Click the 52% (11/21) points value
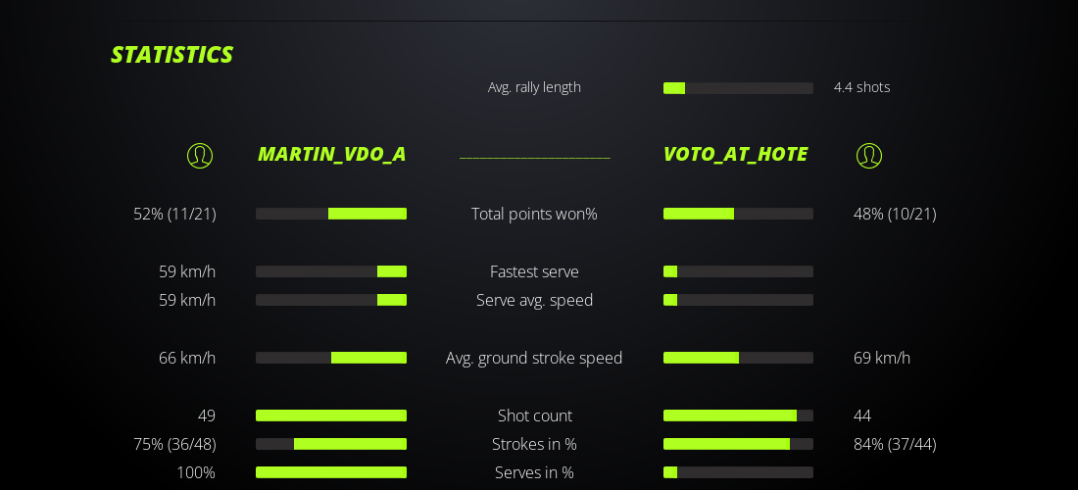The image size is (1078, 490). click(174, 214)
